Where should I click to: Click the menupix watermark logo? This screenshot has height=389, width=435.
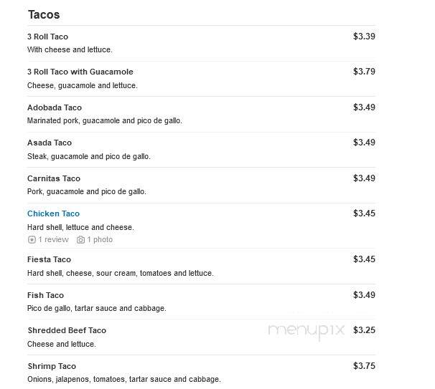click(x=307, y=331)
